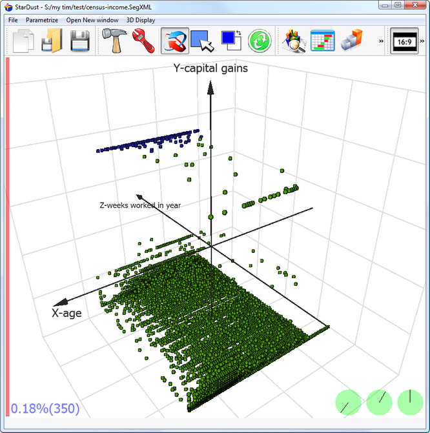
Task: Click the red vertical selection bar
Action: (x=8, y=237)
